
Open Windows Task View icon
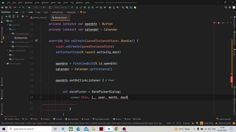55,129
